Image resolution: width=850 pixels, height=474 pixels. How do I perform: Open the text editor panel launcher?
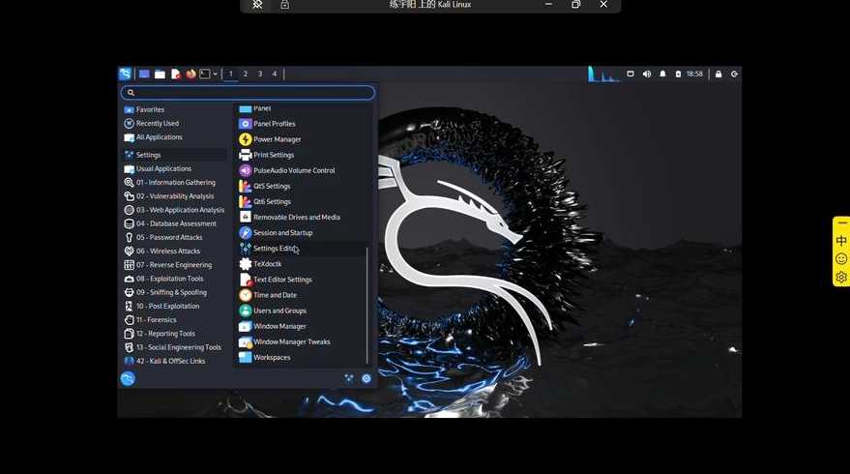coord(176,74)
